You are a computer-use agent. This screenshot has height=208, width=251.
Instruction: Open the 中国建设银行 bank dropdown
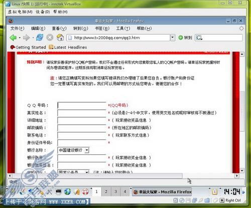[73, 150]
